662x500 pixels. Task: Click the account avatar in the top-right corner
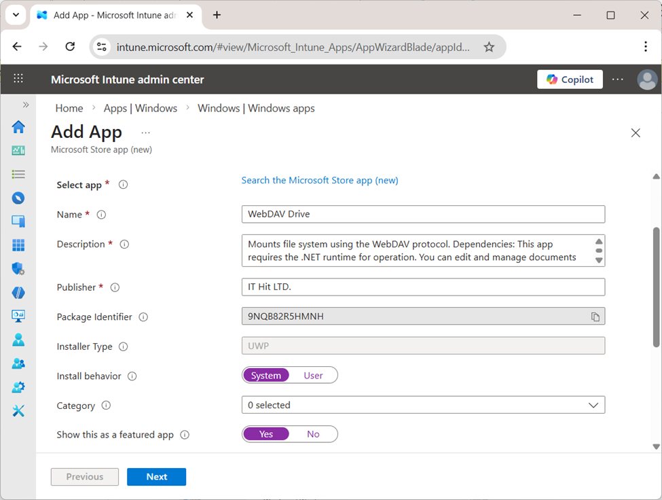(x=647, y=79)
